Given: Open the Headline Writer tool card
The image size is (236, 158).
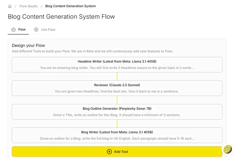Looking at the screenshot, I should [117, 65].
